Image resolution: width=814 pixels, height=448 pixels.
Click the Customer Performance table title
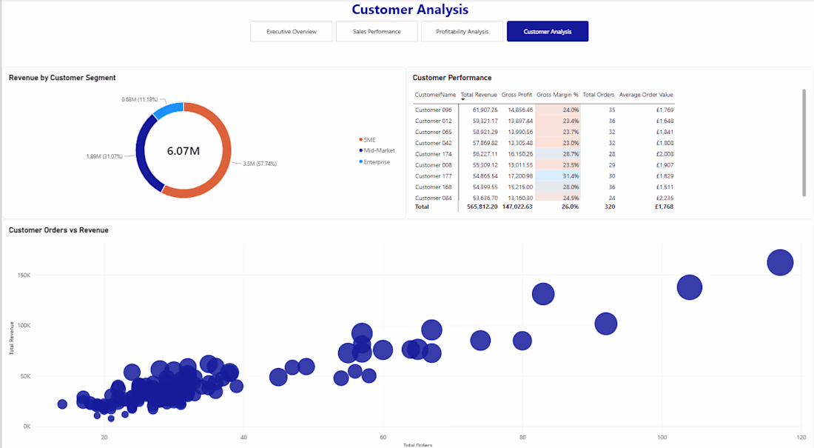452,78
